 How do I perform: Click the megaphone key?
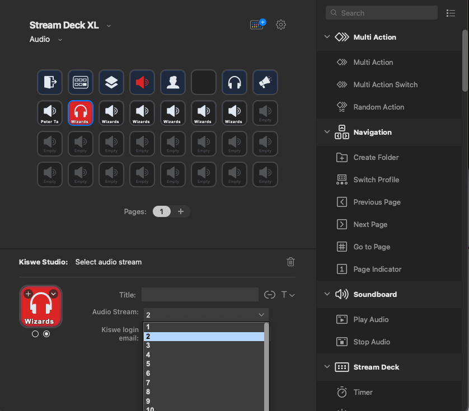click(x=265, y=82)
